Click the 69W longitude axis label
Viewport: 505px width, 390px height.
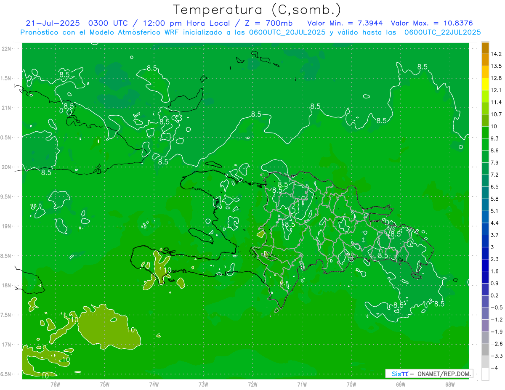401,385
